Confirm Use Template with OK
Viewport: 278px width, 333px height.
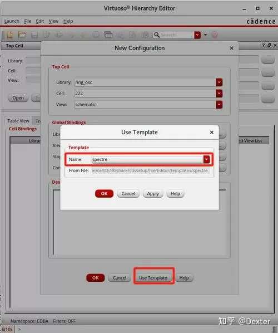click(x=104, y=194)
